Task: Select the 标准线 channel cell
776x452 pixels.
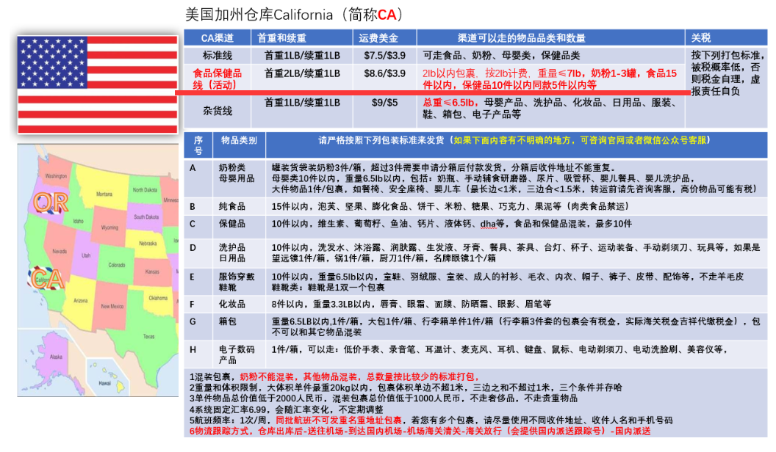Action: [218, 55]
